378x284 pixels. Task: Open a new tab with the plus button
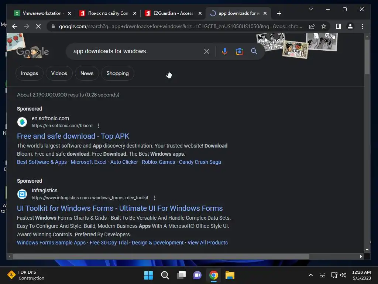coord(279,13)
